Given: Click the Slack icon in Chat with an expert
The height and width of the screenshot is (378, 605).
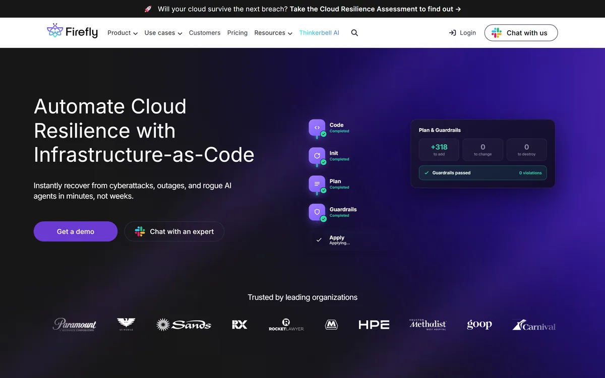Looking at the screenshot, I should 140,231.
